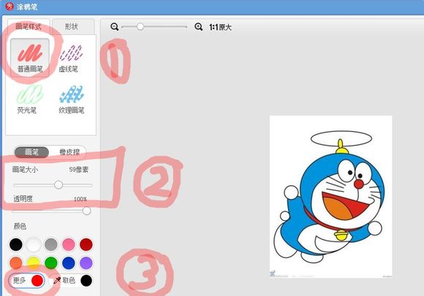Click the 透明度 slider handle
Screen dimensions: 424x296
coord(86,211)
